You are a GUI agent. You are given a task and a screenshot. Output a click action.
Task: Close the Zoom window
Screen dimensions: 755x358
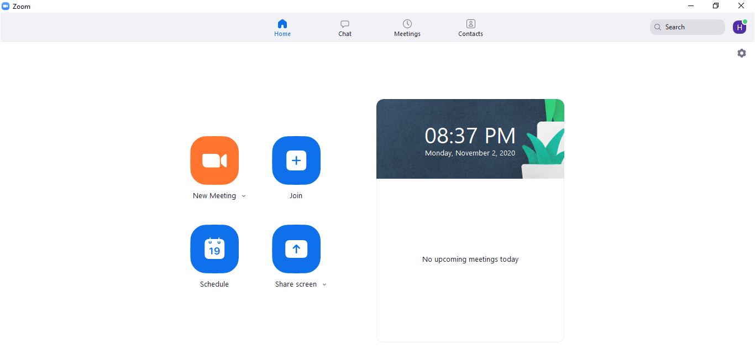(x=741, y=6)
